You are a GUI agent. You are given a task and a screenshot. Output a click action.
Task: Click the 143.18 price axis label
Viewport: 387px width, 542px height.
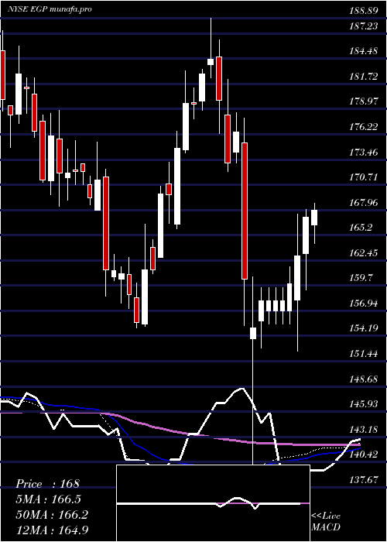[363, 429]
